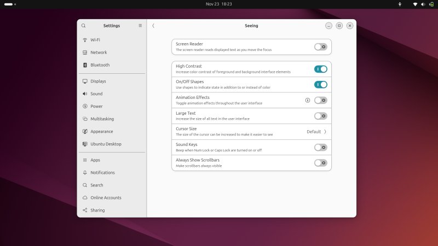Click the 'Sound Keys' label text
The width and height of the screenshot is (438, 246).
point(186,144)
